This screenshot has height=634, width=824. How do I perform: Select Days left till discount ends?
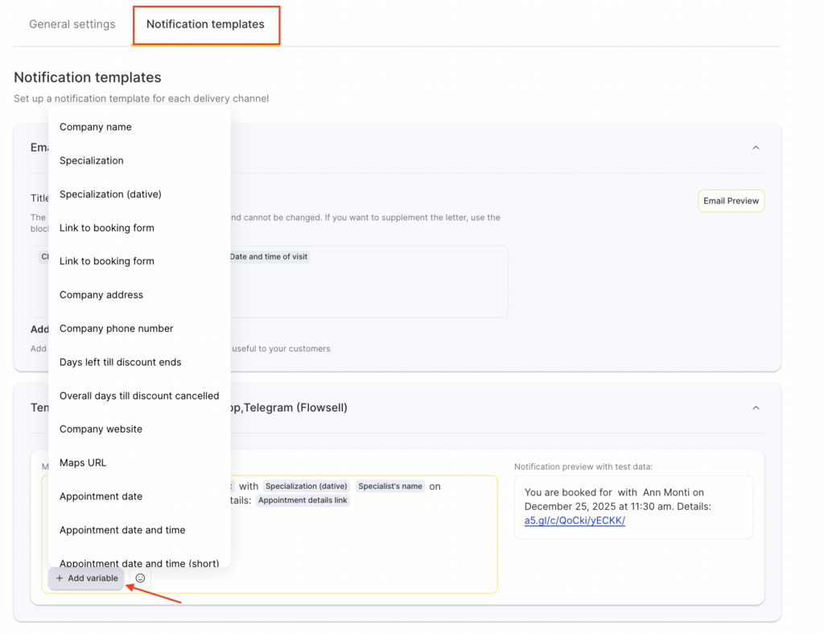tap(121, 363)
